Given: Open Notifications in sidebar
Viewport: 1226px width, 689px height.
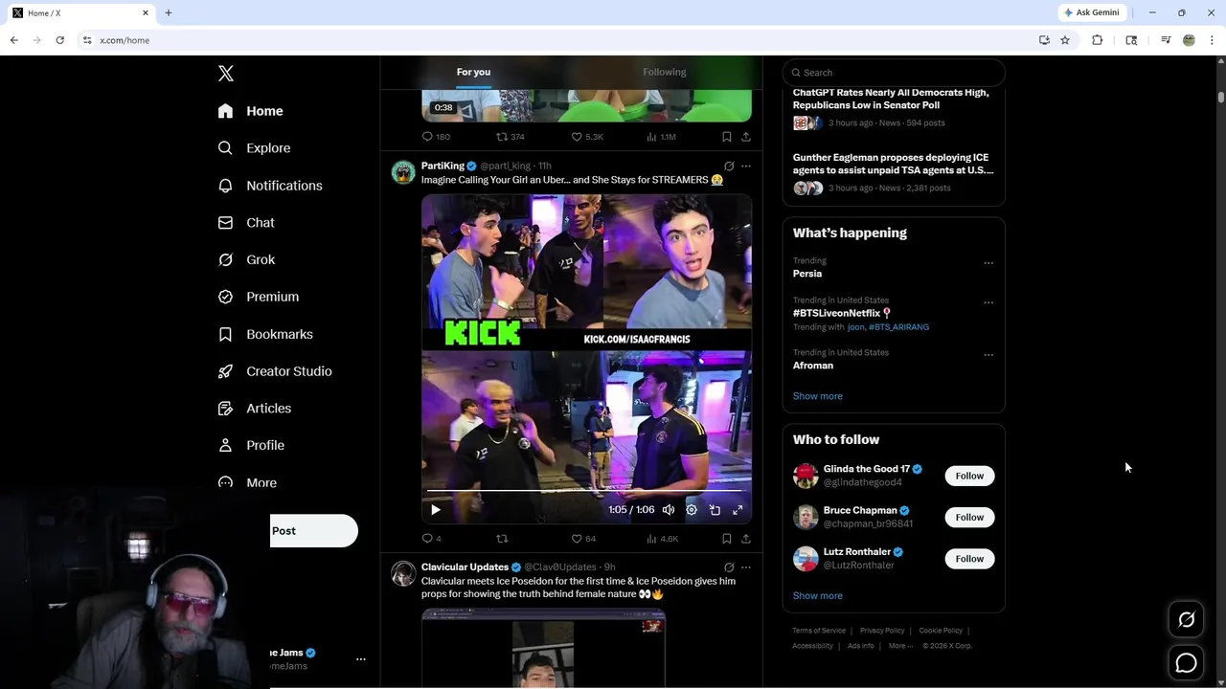Looking at the screenshot, I should point(270,186).
